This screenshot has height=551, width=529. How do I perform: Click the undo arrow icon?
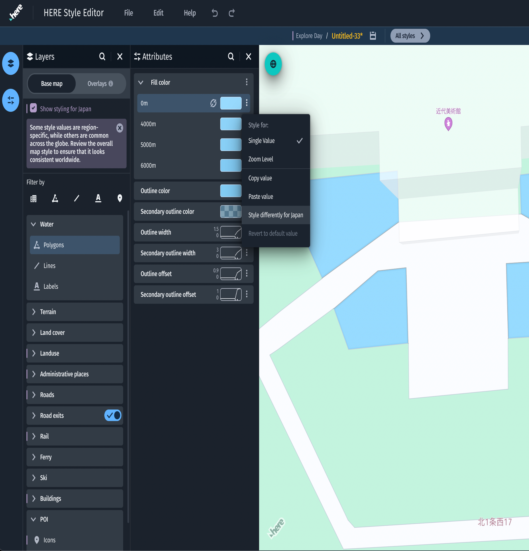pyautogui.click(x=215, y=13)
